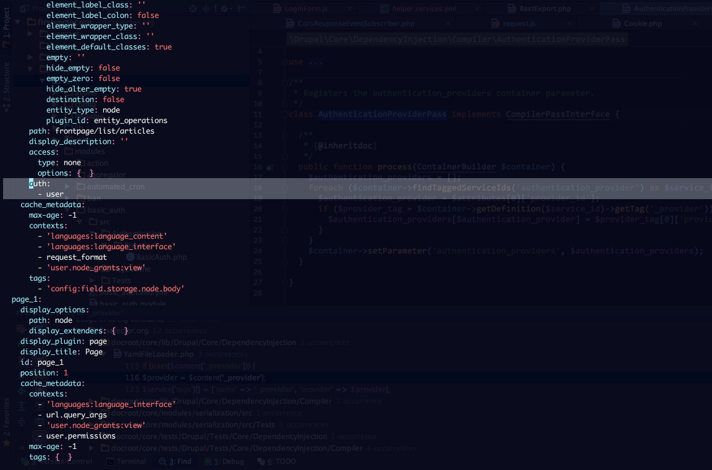Click 'config:field.storage.node.body' tag in terminal
The width and height of the screenshot is (712, 470).
coord(116,289)
